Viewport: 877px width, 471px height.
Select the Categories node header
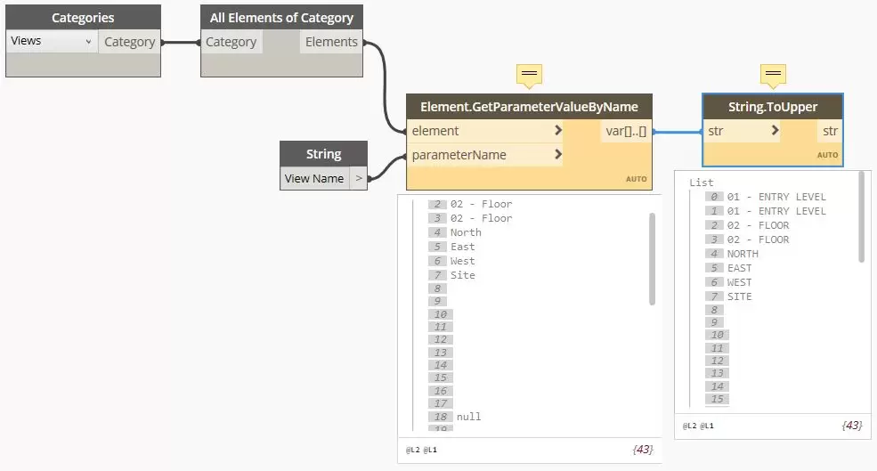pos(83,18)
